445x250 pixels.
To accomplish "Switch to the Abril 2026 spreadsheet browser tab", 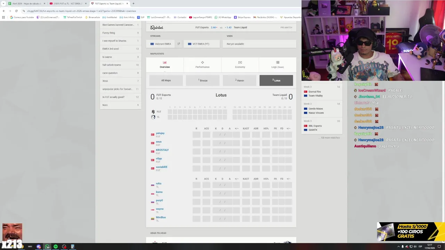I will pyautogui.click(x=26, y=3).
